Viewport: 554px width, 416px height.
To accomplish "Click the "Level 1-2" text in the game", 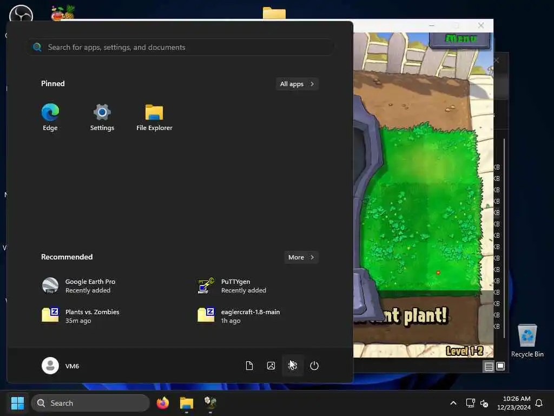I will click(464, 351).
